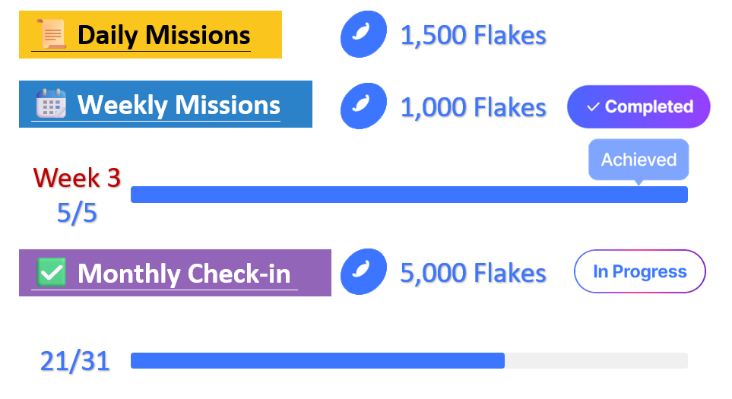
Task: Click the 21/31 check-in counter
Action: (75, 361)
